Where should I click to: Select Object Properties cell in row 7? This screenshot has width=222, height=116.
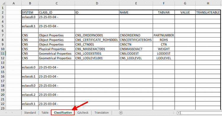pos(57,35)
